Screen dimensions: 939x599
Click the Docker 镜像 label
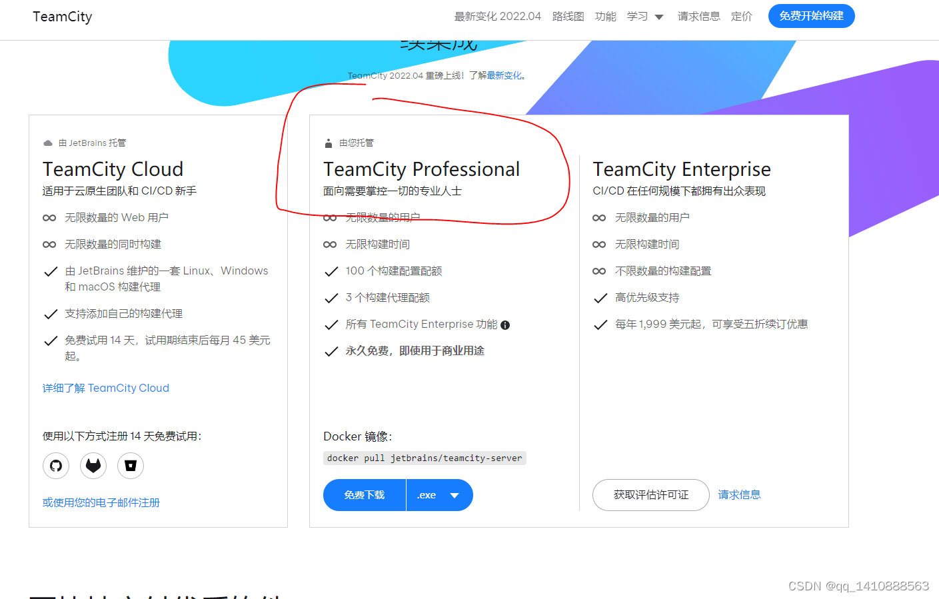[x=358, y=436]
